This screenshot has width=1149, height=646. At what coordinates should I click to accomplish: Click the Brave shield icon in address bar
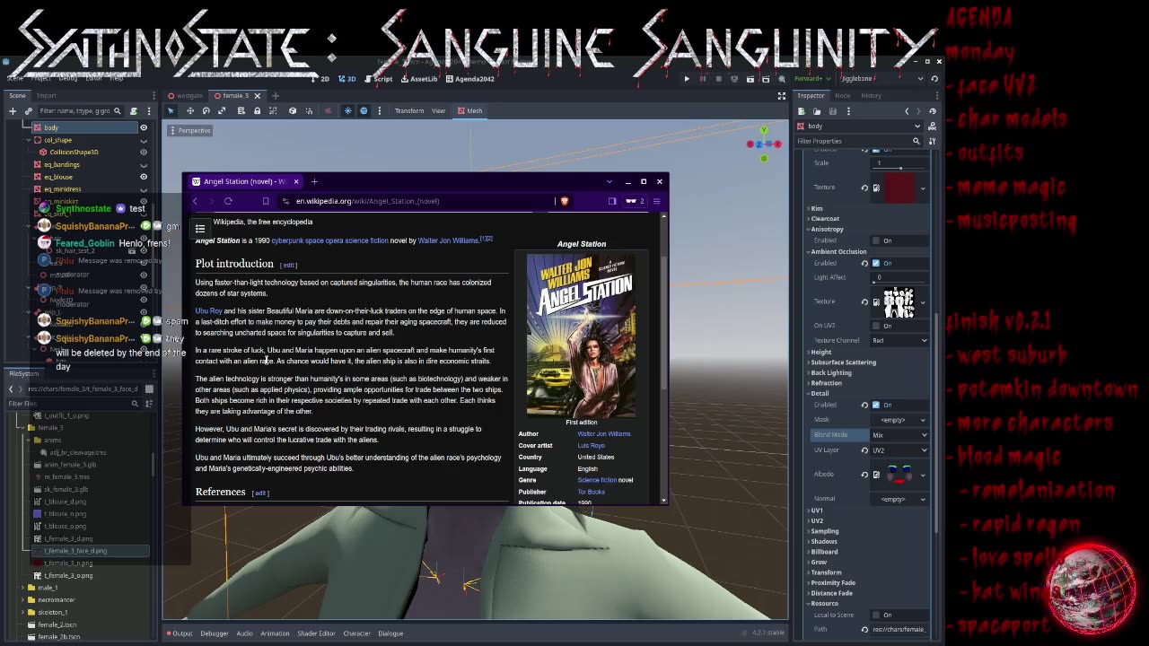pyautogui.click(x=564, y=201)
